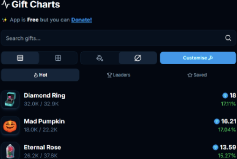Type in the Search gifts field
The height and width of the screenshot is (159, 237).
pos(112,38)
